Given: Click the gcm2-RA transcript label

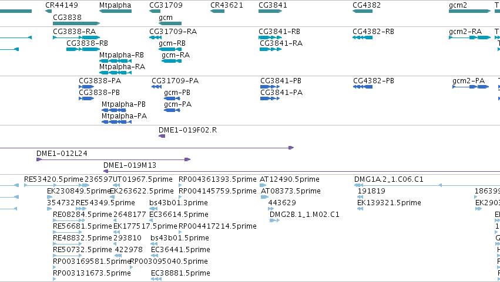Looking at the screenshot, I should [465, 32].
